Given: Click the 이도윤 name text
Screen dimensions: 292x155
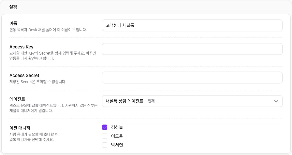Looking at the screenshot, I should coord(117,136).
